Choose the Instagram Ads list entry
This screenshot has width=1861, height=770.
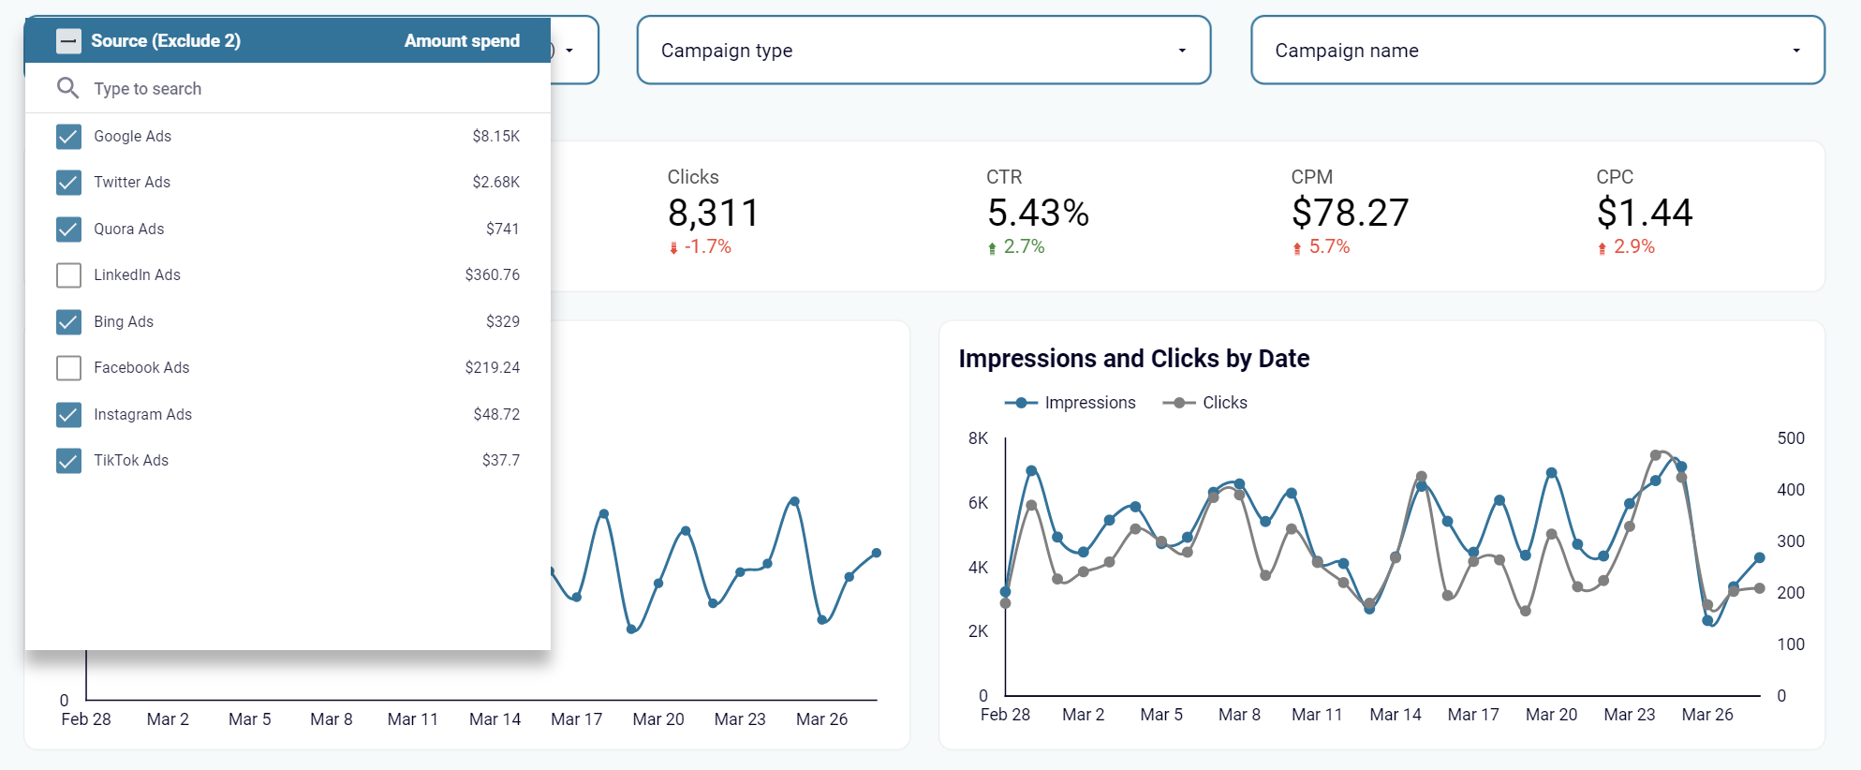pyautogui.click(x=288, y=414)
